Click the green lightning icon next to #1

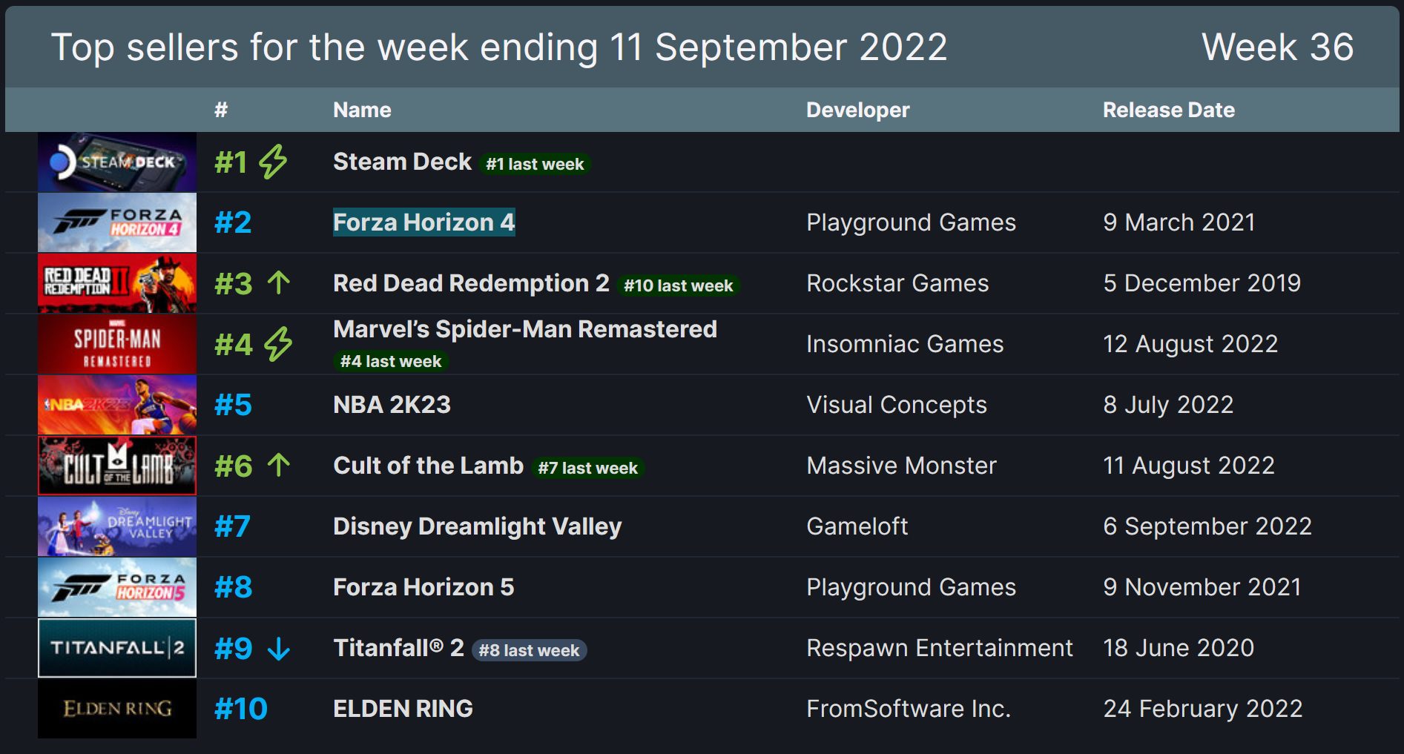(274, 161)
